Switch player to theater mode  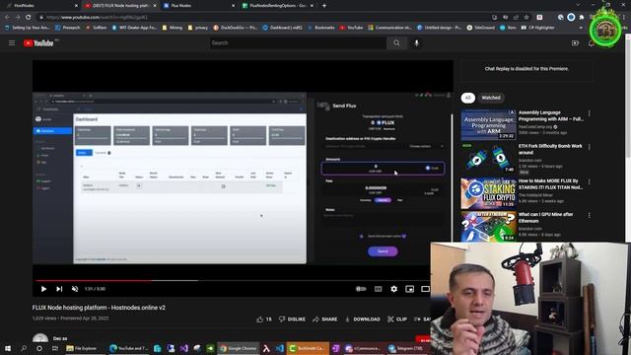click(x=425, y=289)
